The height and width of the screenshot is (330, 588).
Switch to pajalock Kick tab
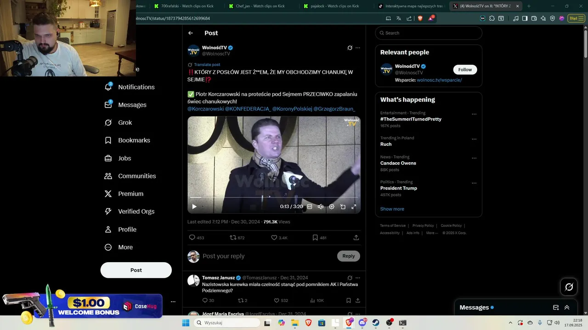[335, 6]
